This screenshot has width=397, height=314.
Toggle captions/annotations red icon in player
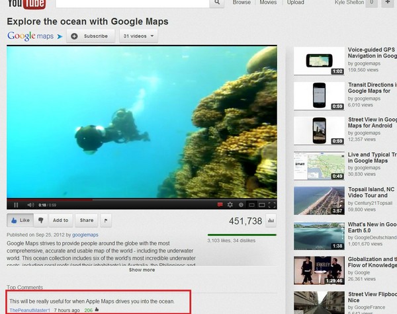[220, 205]
